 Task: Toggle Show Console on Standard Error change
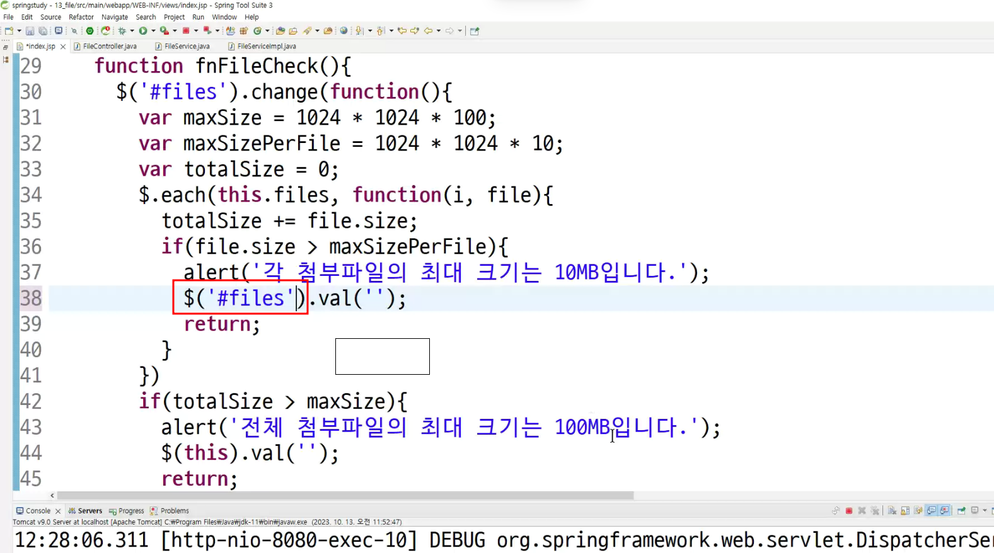point(945,511)
